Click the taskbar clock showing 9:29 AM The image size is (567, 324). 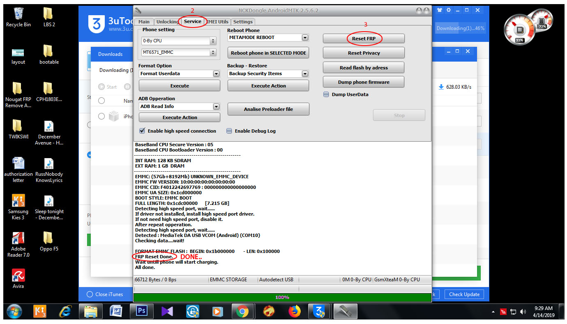pyautogui.click(x=543, y=312)
